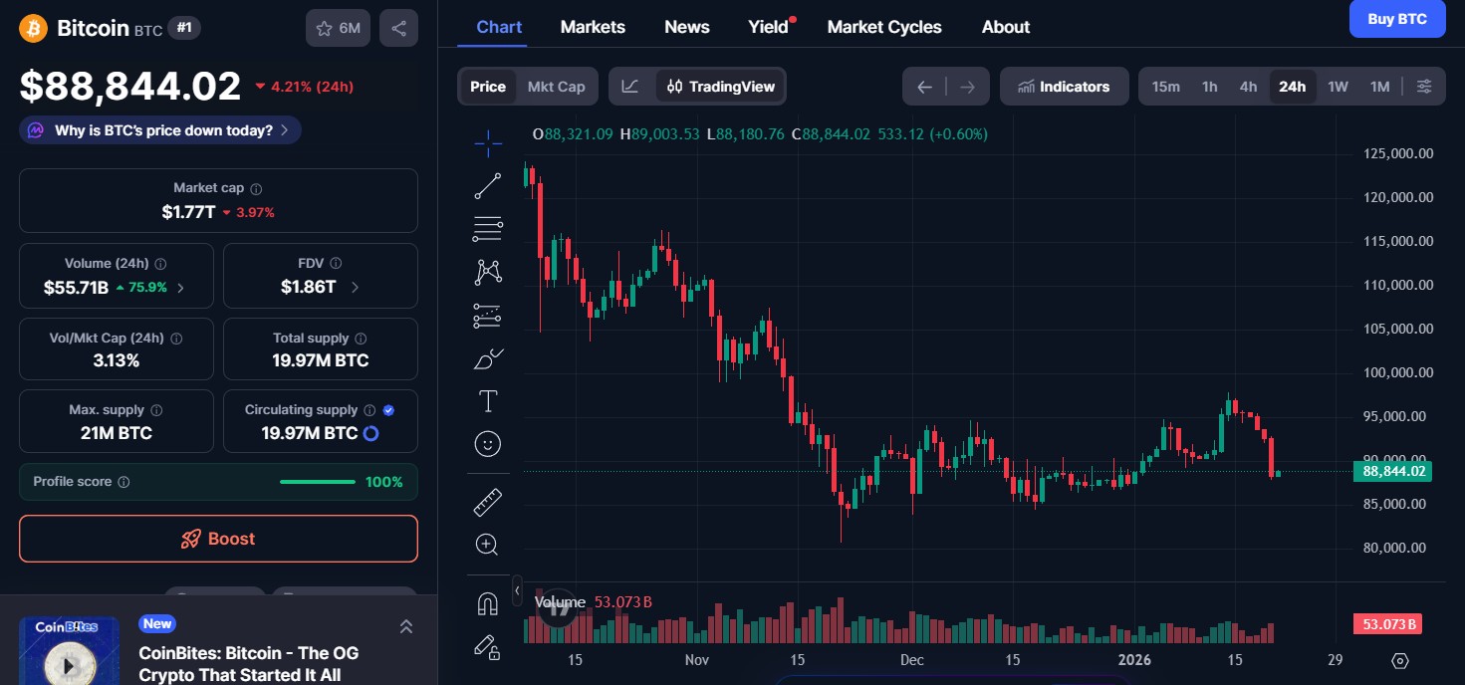Select the measure ruler tool

[x=487, y=502]
